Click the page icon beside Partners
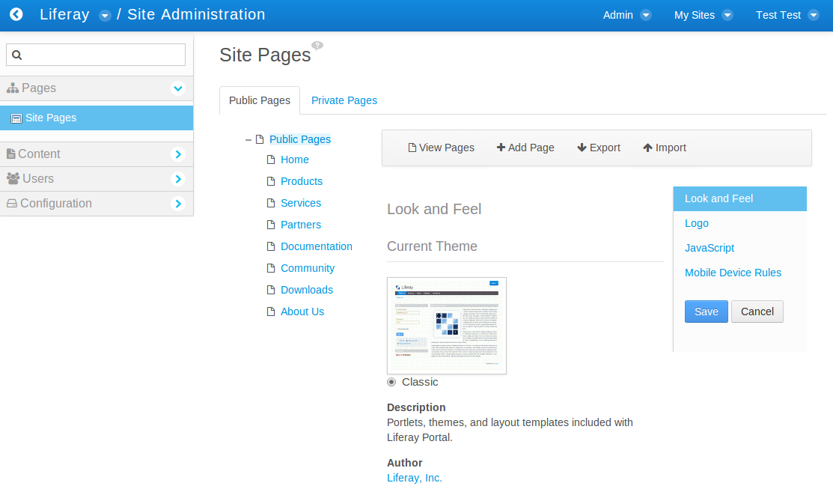This screenshot has height=489, width=833. point(271,225)
